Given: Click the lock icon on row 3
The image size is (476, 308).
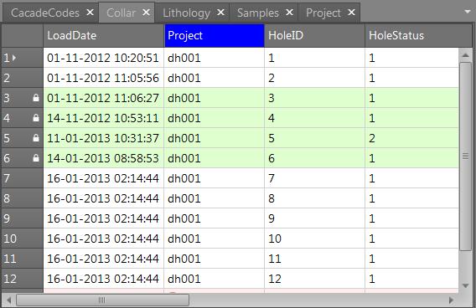Looking at the screenshot, I should (x=36, y=98).
